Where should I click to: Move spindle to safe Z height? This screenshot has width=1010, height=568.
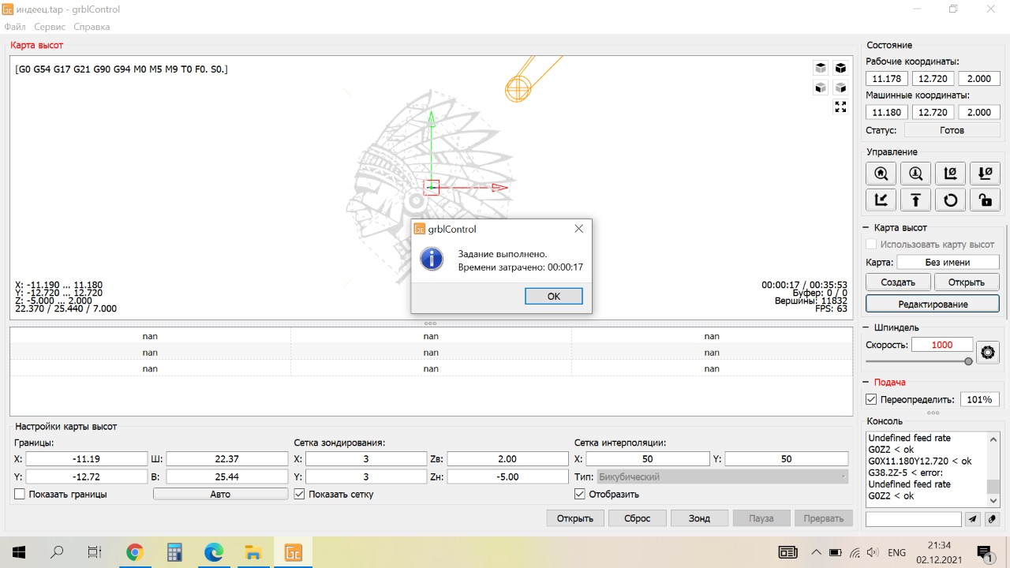916,200
